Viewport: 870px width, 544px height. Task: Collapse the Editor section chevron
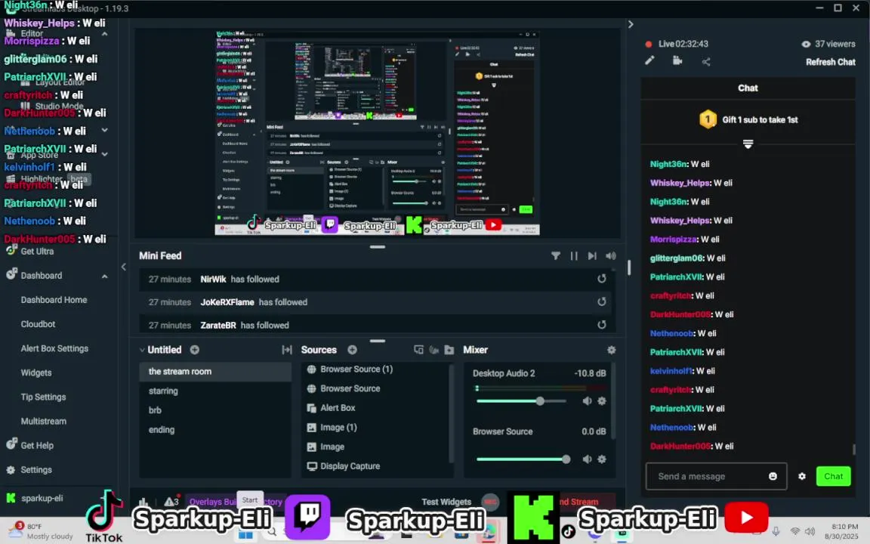(104, 34)
